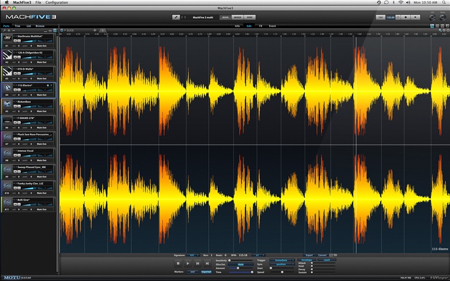Viewport: 450px width, 281px height.
Task: Solo the StarDrums MultiOut part
Action: point(19,41)
